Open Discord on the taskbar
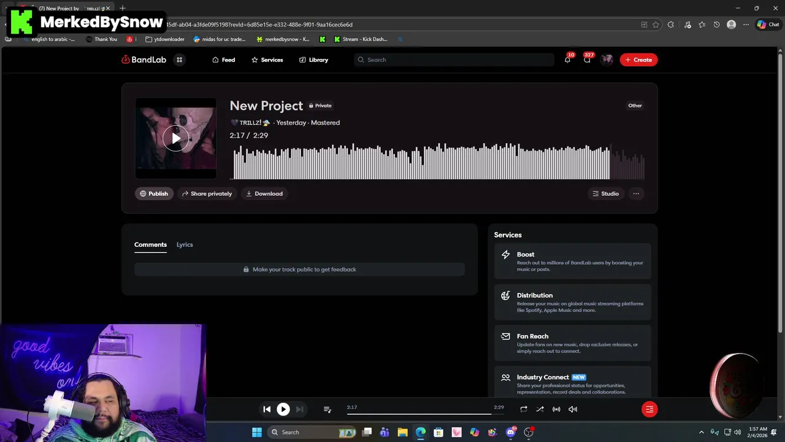 point(511,432)
